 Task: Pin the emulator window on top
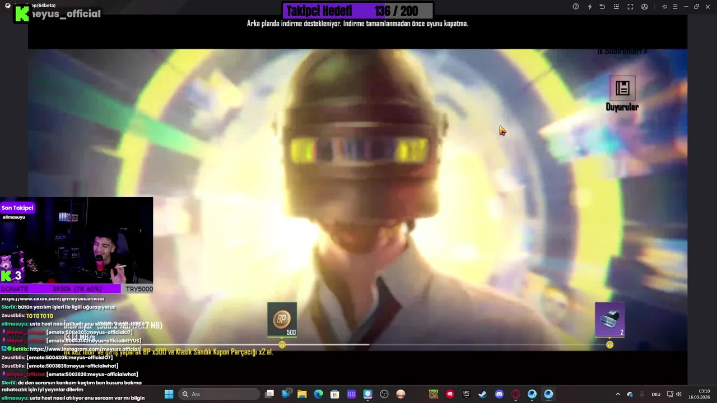(x=664, y=7)
